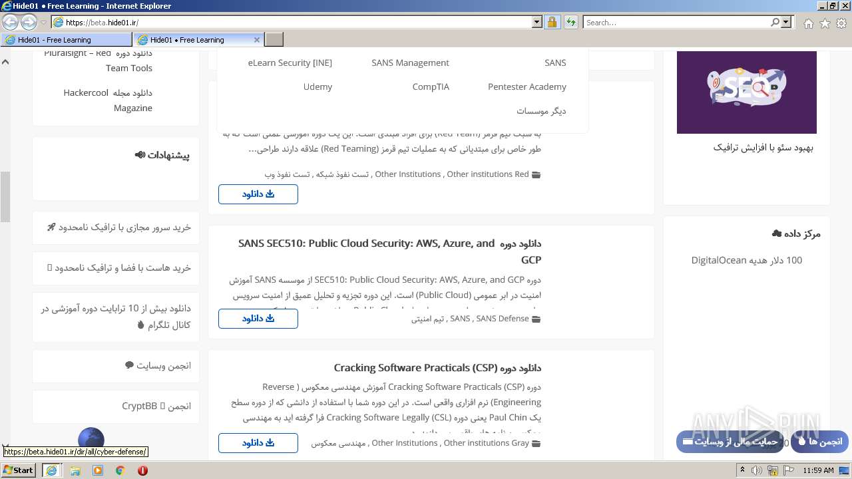Click the 'انجمن ها' floating button
Image resolution: width=852 pixels, height=479 pixels.
pyautogui.click(x=820, y=442)
